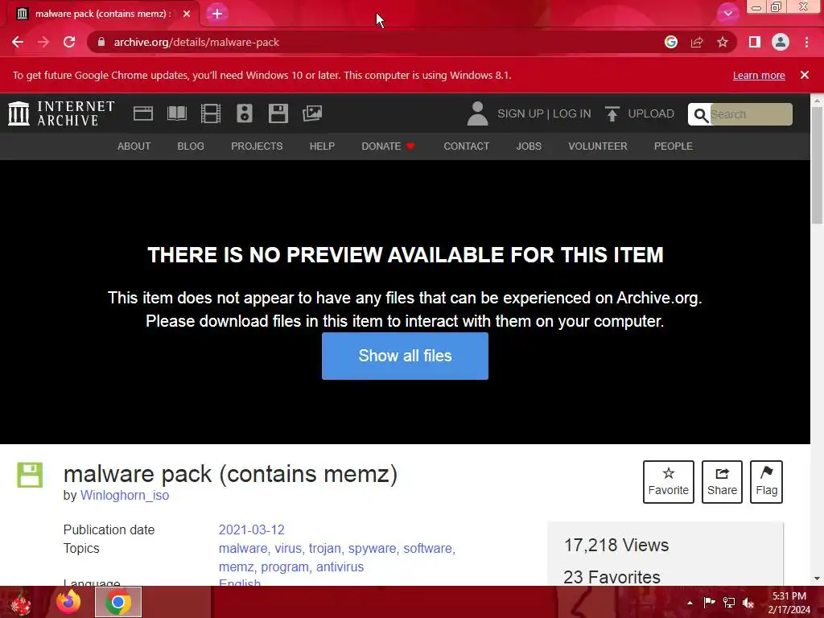Click the Share button

pyautogui.click(x=722, y=482)
